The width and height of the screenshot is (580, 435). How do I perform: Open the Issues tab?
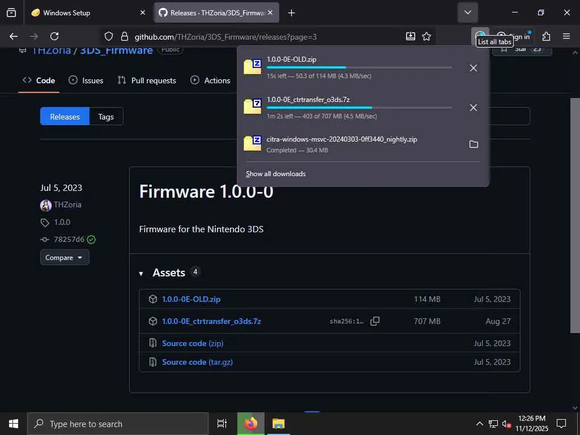pos(86,80)
